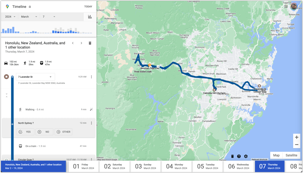303x173 pixels.
Task: Open the Google apps grid
Action: coord(286,6)
